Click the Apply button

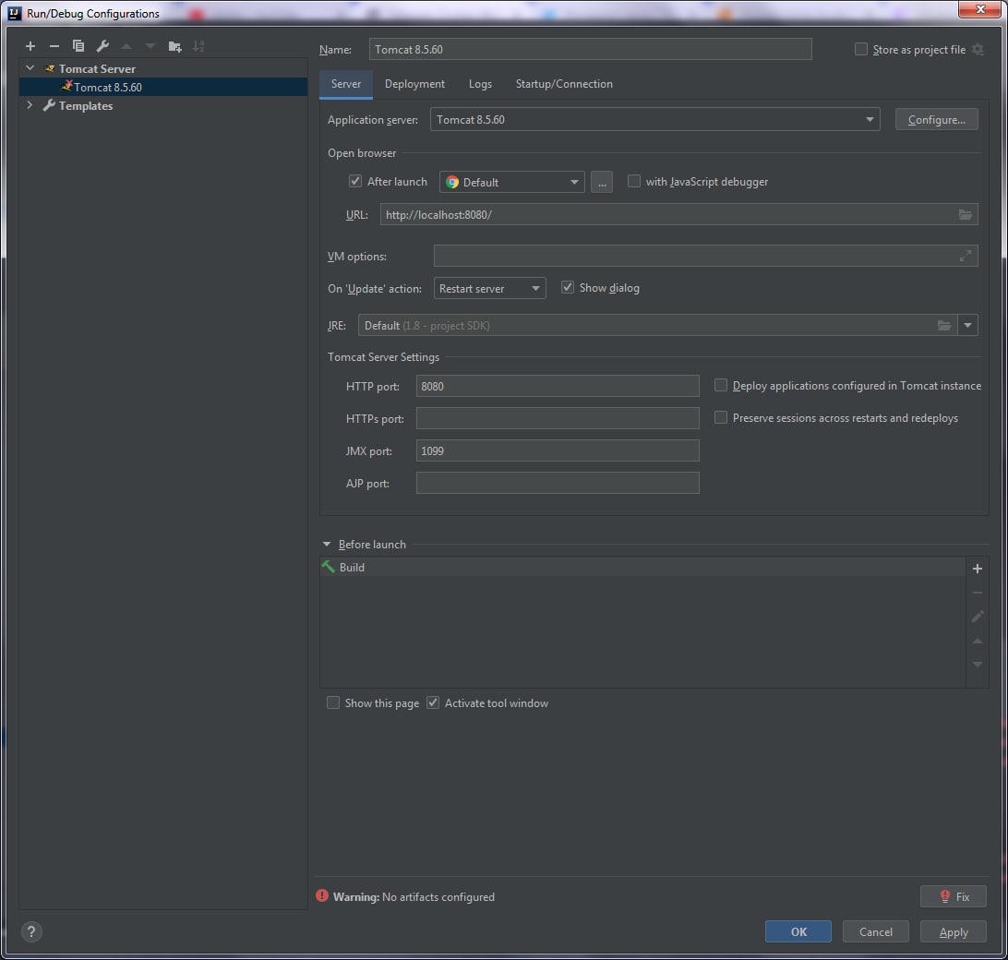click(953, 931)
